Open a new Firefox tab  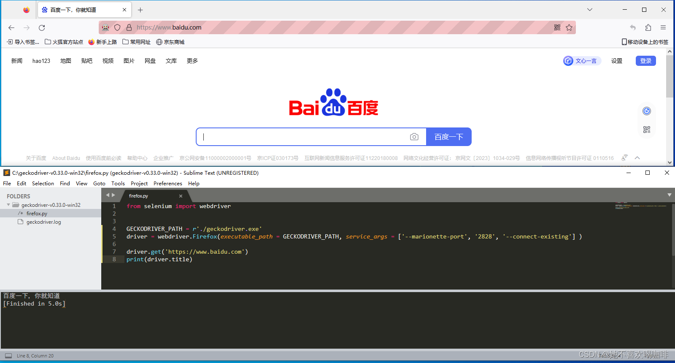click(140, 10)
